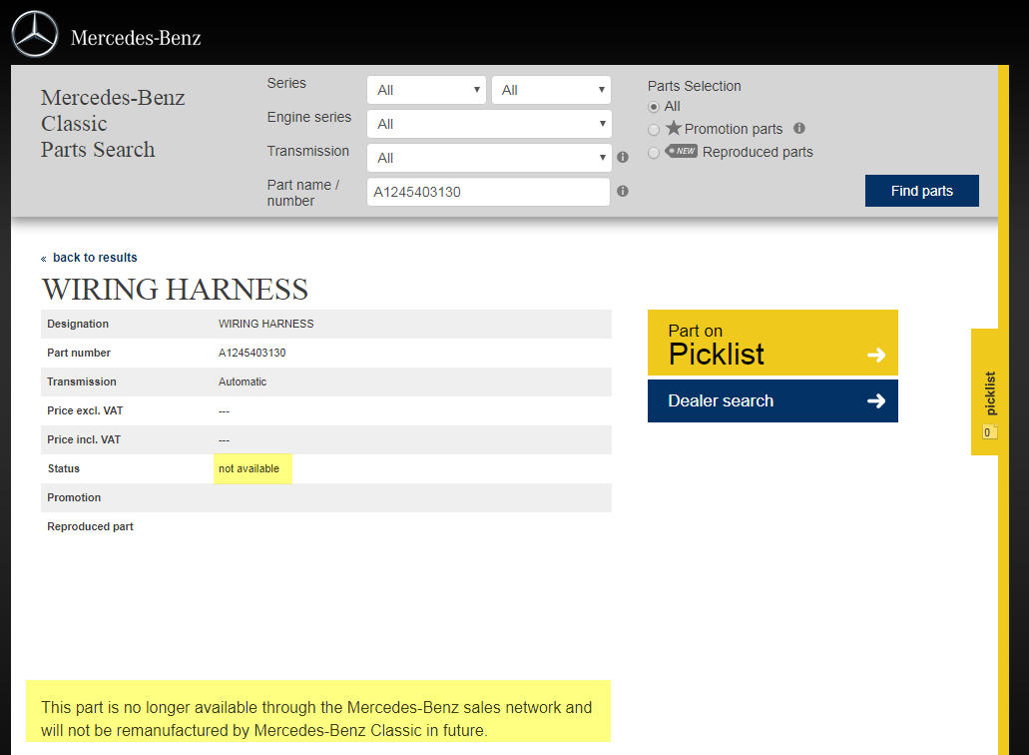Expand the Transmission dropdown
The width and height of the screenshot is (1029, 755).
click(x=489, y=158)
